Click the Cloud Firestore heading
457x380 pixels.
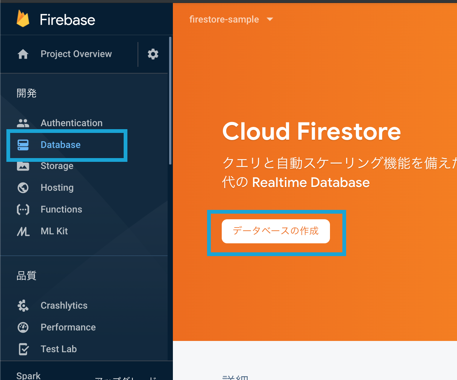coord(312,131)
